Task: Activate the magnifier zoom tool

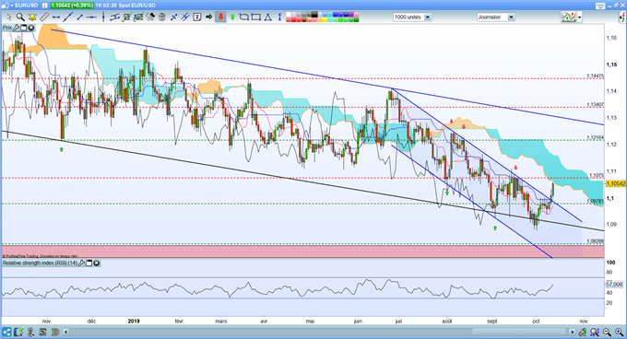Action: coord(20,18)
